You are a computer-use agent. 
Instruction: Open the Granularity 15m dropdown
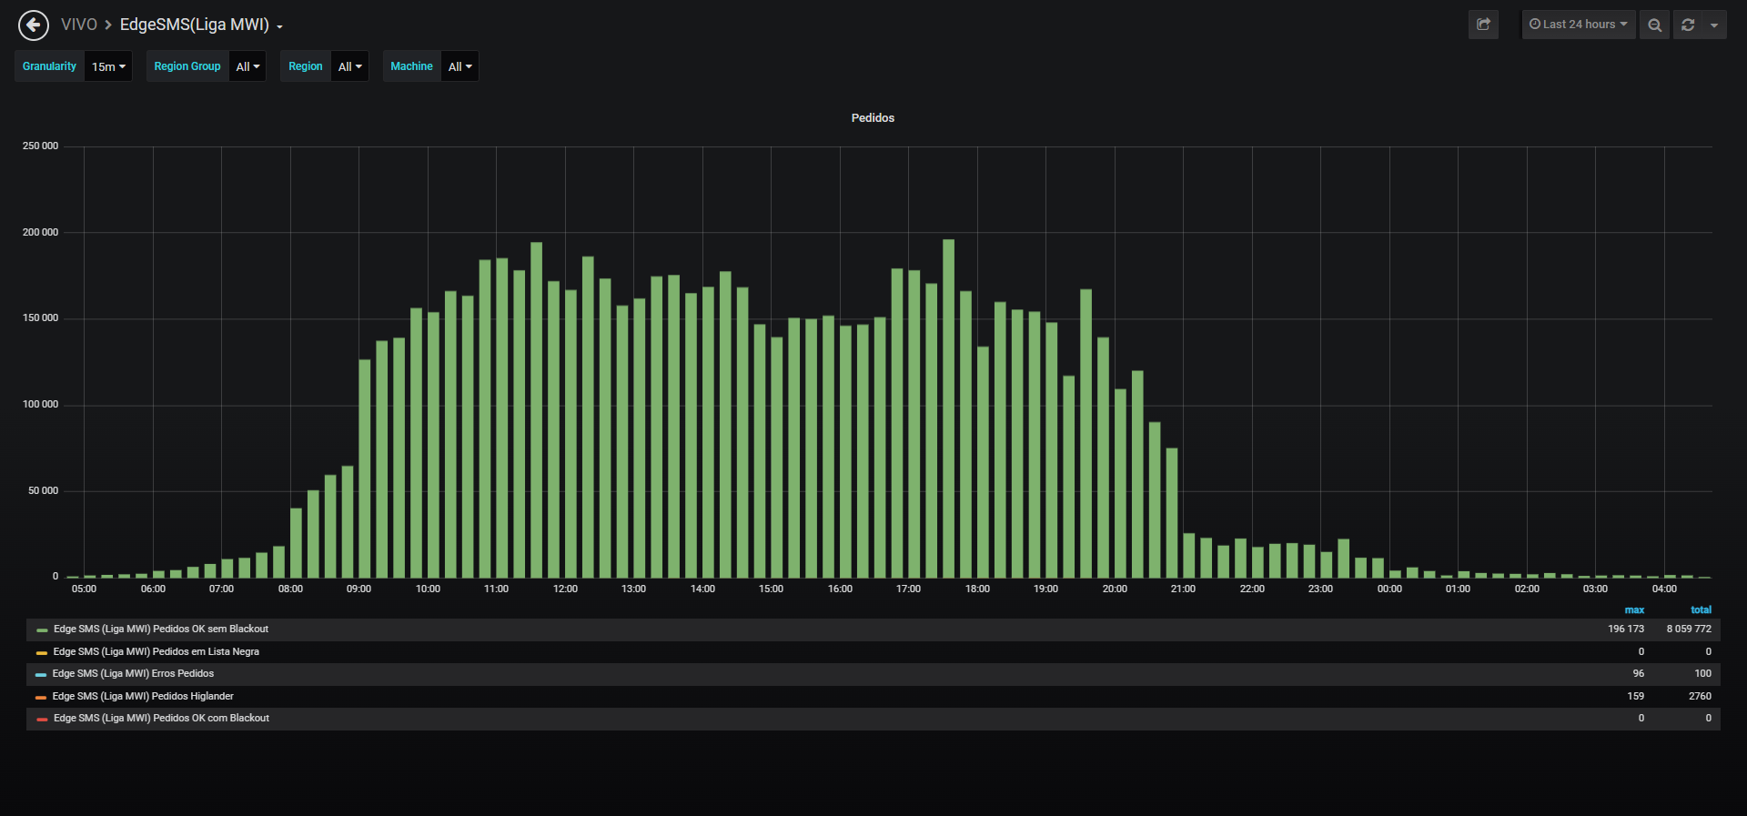click(108, 66)
